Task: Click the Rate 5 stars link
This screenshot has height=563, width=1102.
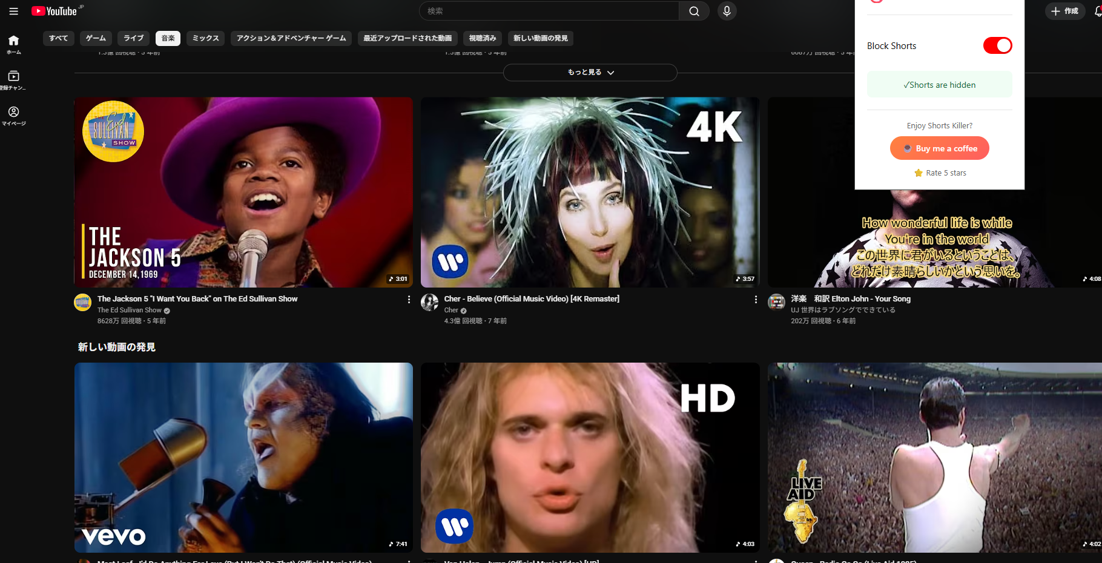Action: 940,173
